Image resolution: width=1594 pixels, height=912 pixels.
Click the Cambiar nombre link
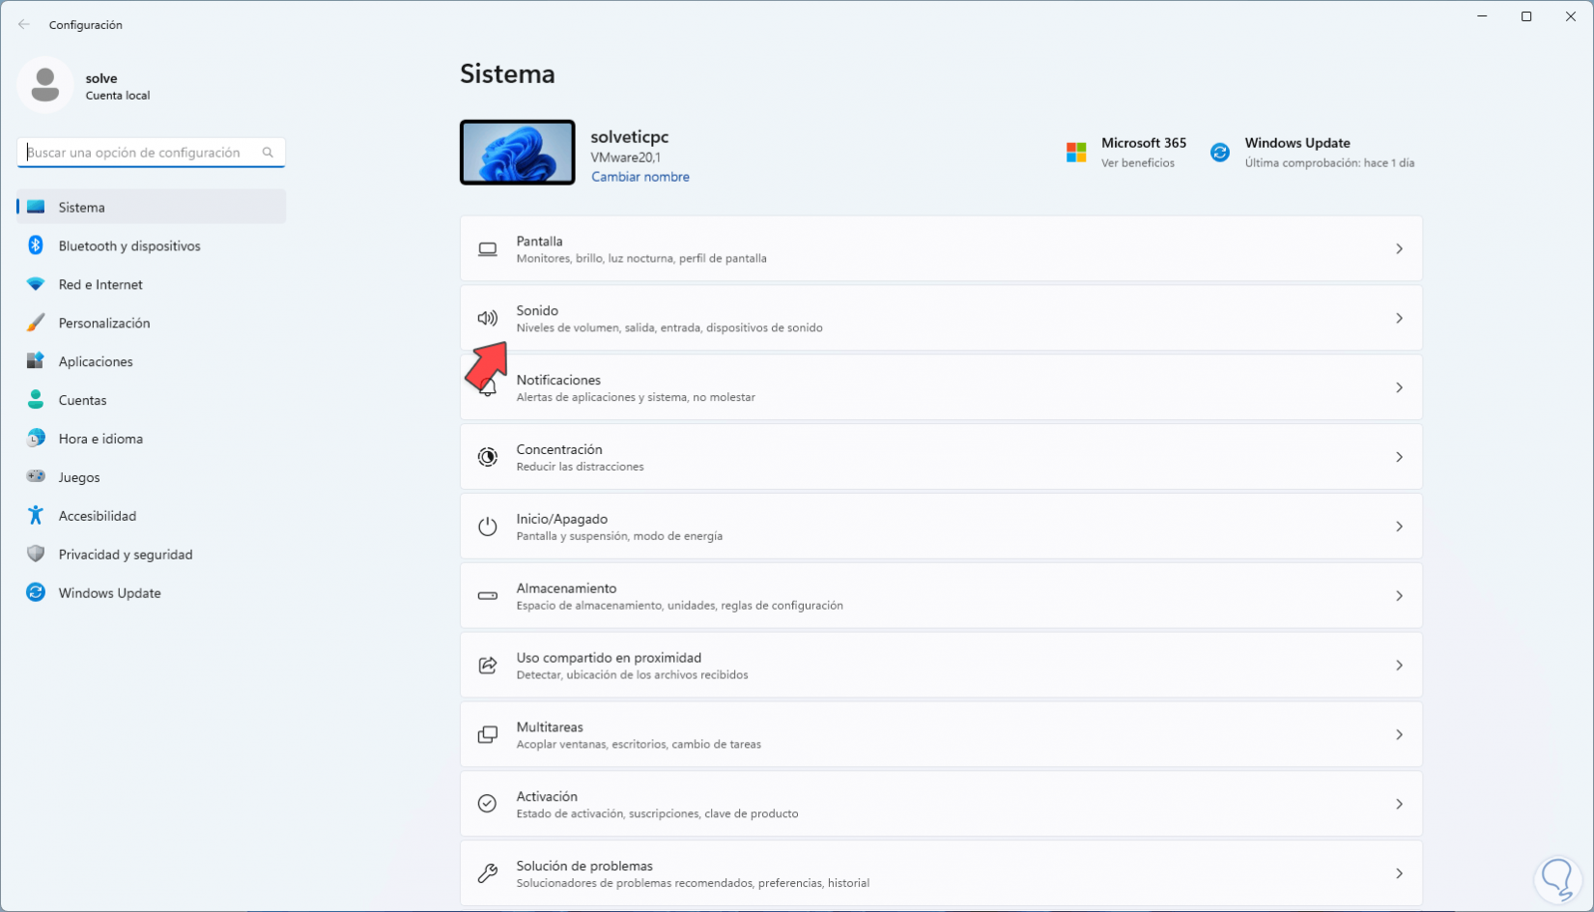point(640,177)
